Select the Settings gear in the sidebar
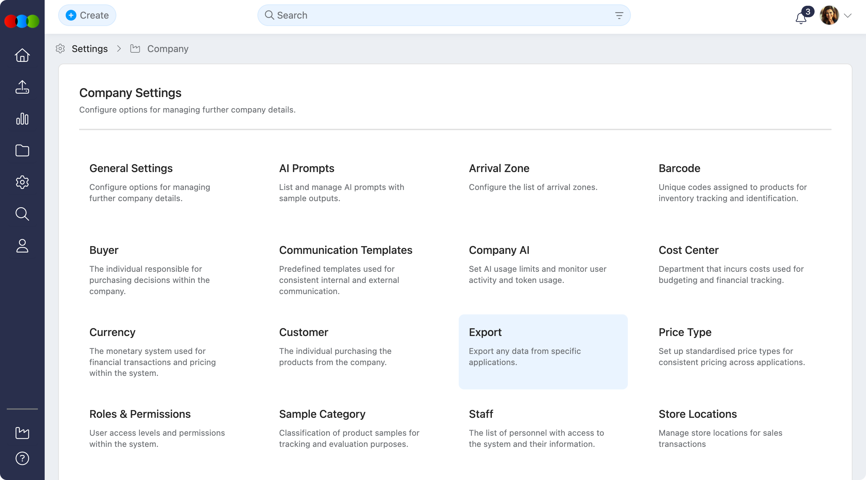The height and width of the screenshot is (480, 866). 22,182
